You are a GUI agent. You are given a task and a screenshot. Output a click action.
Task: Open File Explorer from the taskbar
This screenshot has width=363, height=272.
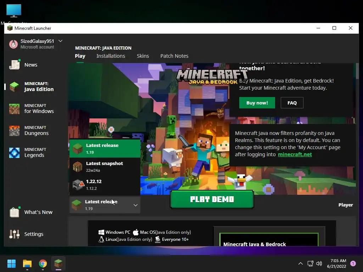(x=27, y=263)
